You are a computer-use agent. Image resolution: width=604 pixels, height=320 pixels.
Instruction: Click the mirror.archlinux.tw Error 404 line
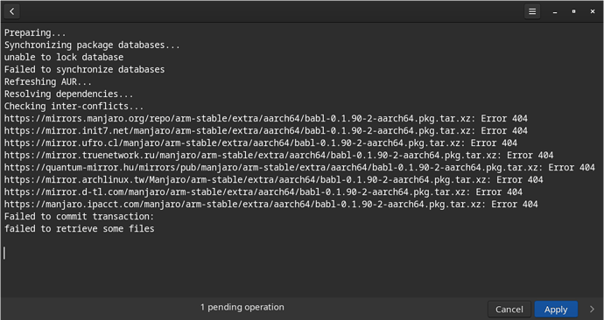point(274,180)
